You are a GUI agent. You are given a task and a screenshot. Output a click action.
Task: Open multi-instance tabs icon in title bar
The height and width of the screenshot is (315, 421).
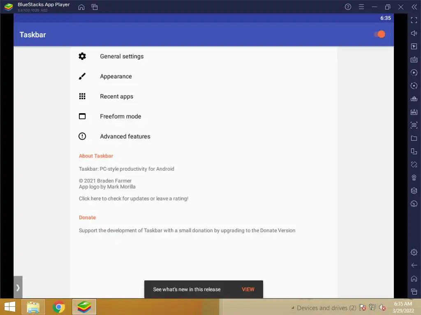[x=95, y=7]
